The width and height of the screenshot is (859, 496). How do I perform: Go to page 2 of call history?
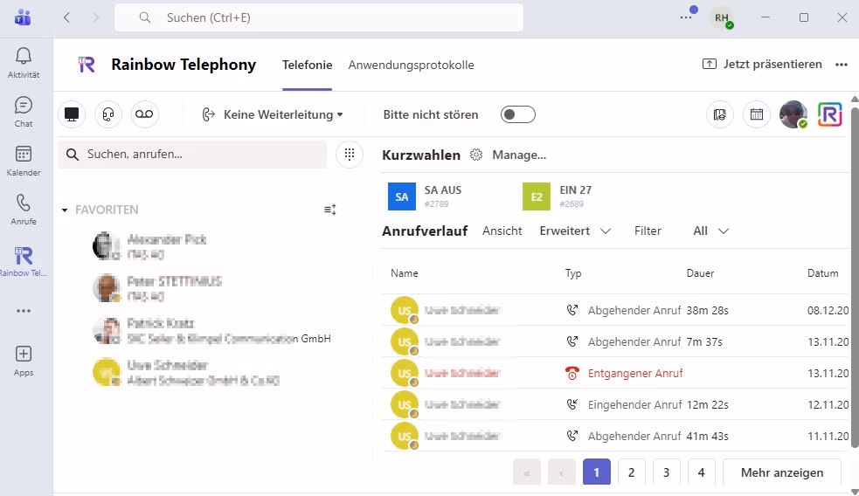click(x=632, y=472)
